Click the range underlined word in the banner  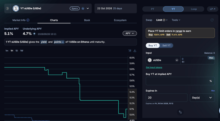pyautogui.click(x=179, y=31)
